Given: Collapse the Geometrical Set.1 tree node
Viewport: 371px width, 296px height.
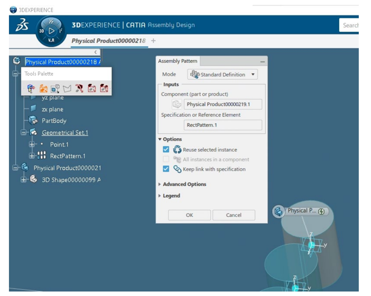Looking at the screenshot, I should 23,133.
